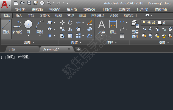Open a file using the folder icon
This screenshot has height=110, width=173.
[x=23, y=3]
